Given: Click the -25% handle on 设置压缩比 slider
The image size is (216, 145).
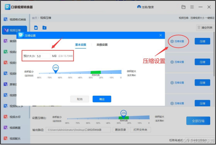Looking at the screenshot, I should click(123, 114).
